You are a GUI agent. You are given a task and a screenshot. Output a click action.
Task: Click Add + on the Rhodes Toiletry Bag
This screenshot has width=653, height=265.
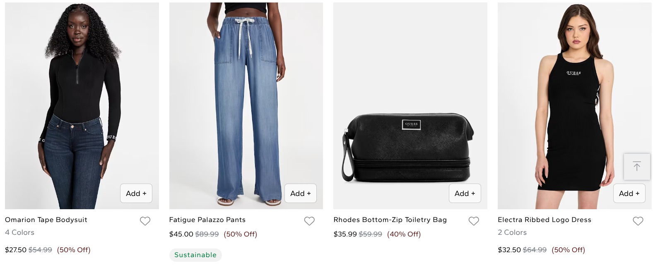click(465, 193)
